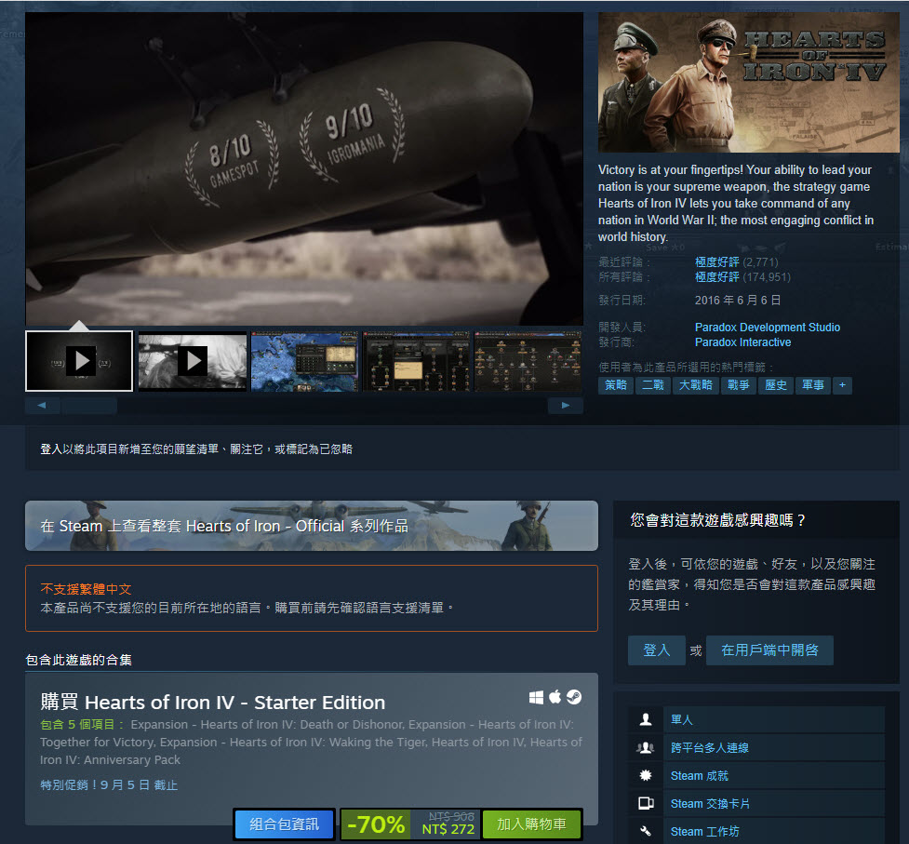
Task: Select the 歷史 tag
Action: click(x=776, y=385)
